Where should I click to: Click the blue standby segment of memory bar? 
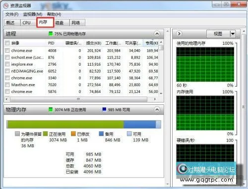tap(140, 124)
